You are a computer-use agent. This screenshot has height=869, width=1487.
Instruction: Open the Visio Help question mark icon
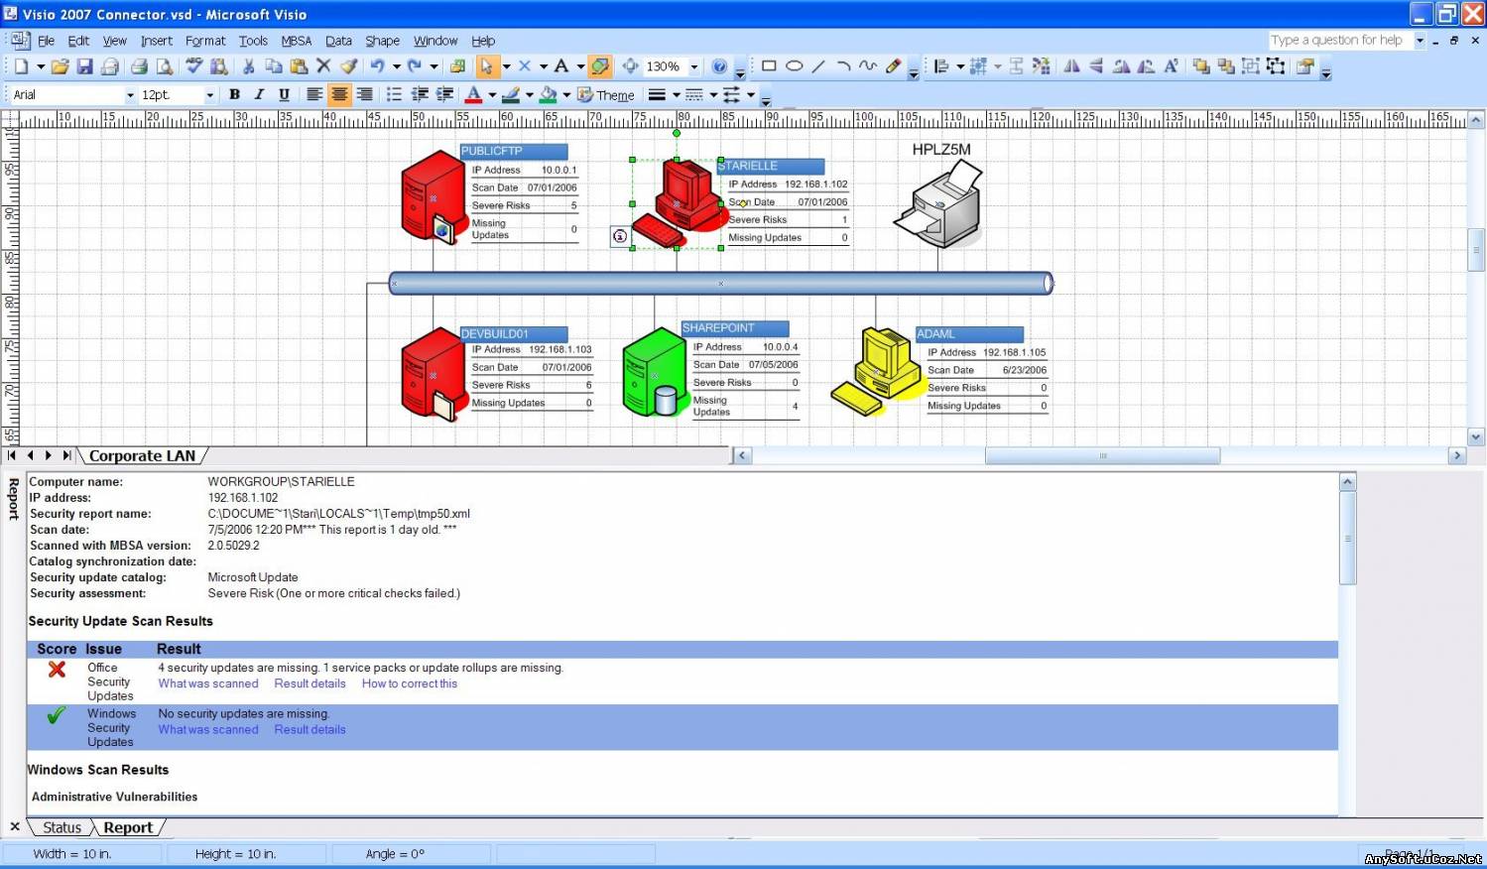[719, 66]
